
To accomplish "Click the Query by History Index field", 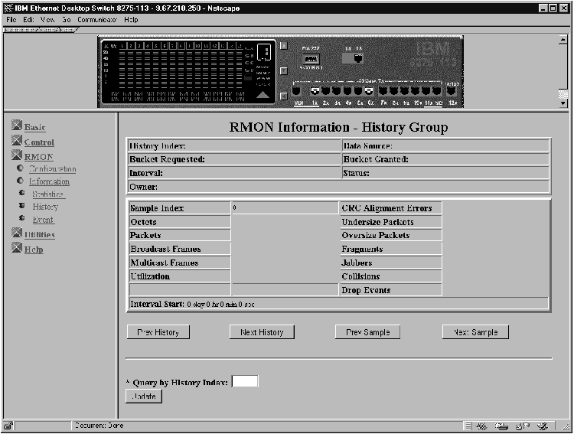I will [245, 381].
